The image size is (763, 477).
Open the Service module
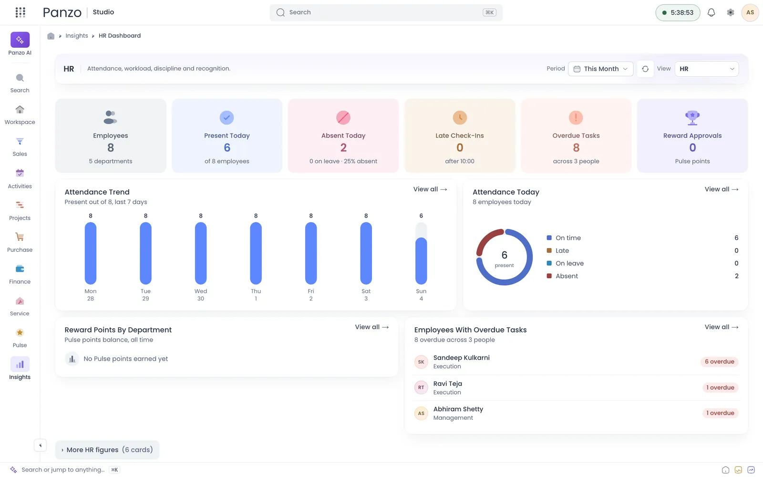(20, 307)
